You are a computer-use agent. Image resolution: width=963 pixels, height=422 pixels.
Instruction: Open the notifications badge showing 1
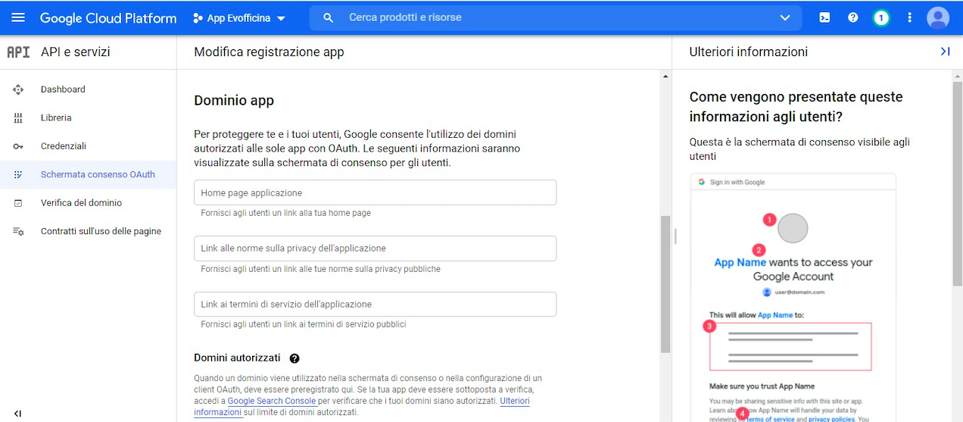pyautogui.click(x=881, y=17)
